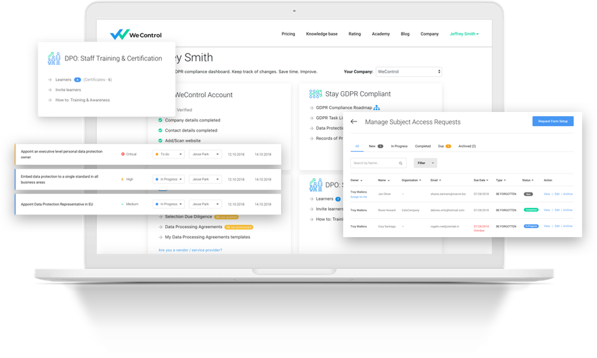Image resolution: width=597 pixels, height=358 pixels.
Task: Open Academy in the top navigation
Action: (381, 34)
